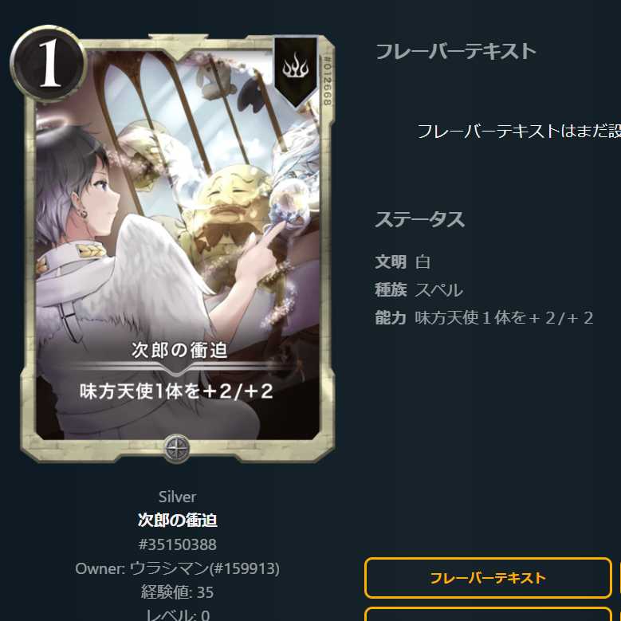Click the 種族 スペル status row

tap(419, 290)
